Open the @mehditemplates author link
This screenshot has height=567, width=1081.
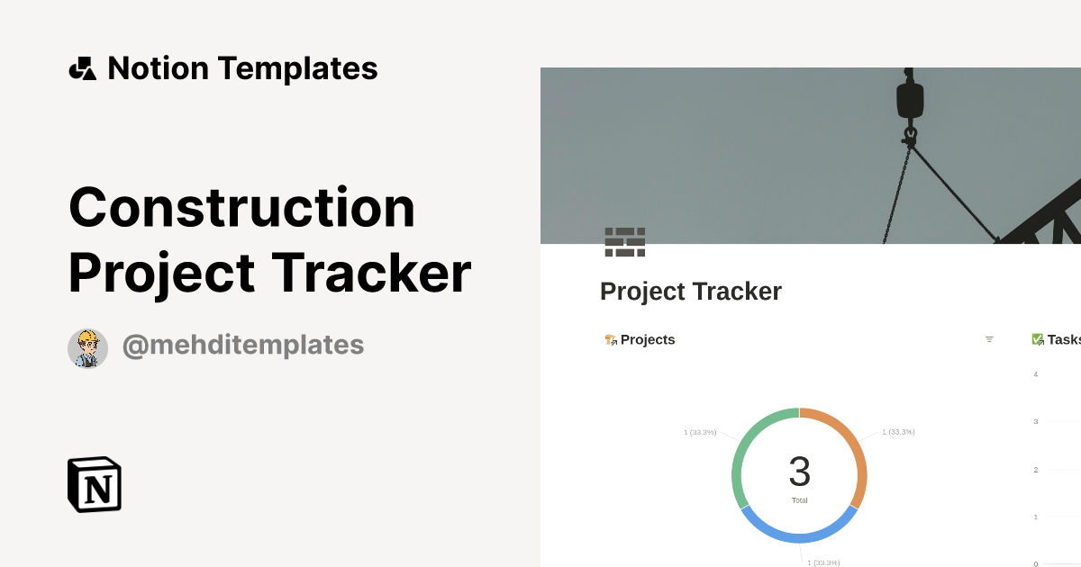(242, 346)
